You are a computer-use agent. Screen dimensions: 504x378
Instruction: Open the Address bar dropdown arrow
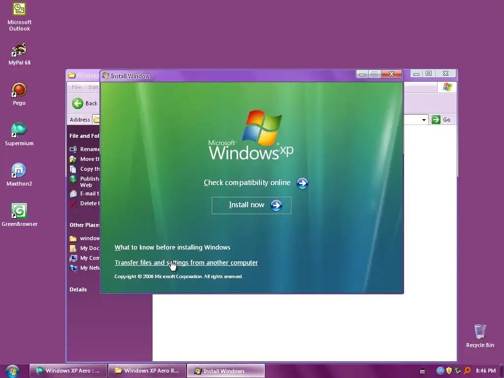click(x=424, y=120)
